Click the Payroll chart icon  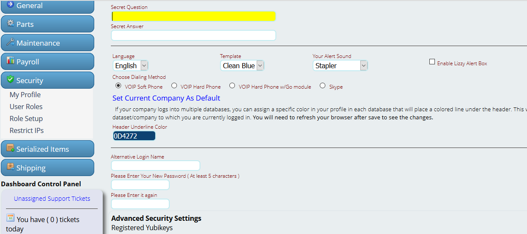pyautogui.click(x=10, y=61)
